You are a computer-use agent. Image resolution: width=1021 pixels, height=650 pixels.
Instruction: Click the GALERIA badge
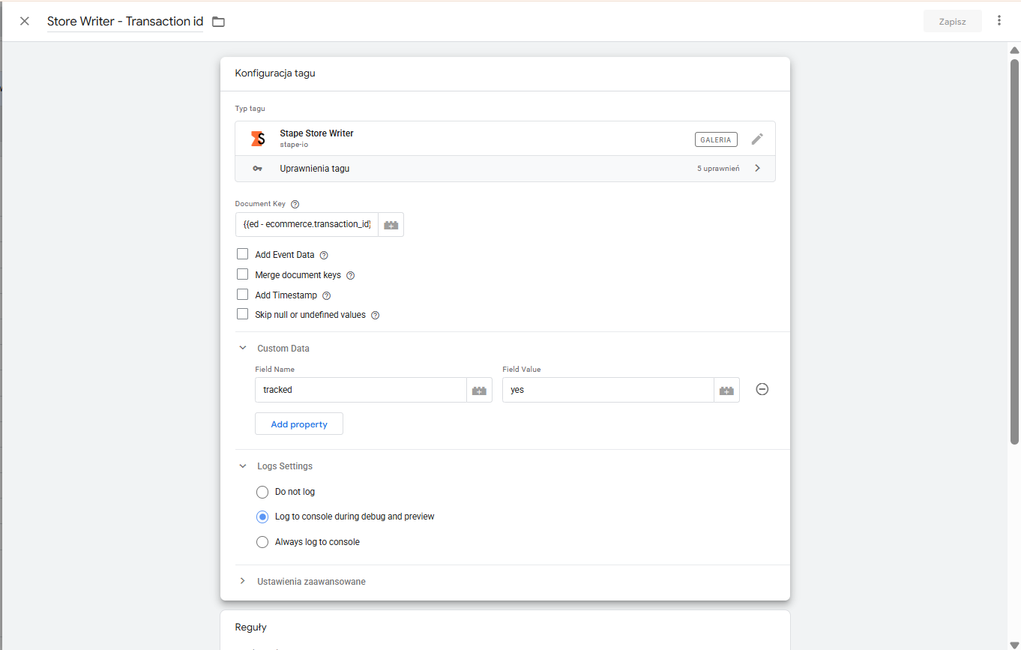tap(716, 139)
